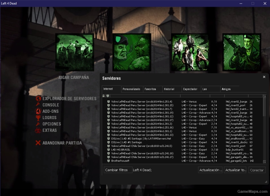
Task: Click l4d_river01_docks map name cell
Action: click(237, 142)
